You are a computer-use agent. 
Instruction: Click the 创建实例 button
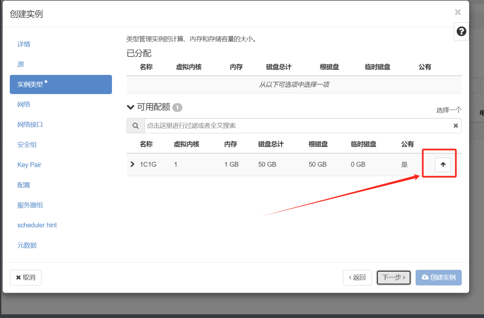click(438, 278)
